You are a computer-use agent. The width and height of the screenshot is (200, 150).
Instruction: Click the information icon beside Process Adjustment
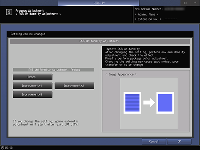9,12
